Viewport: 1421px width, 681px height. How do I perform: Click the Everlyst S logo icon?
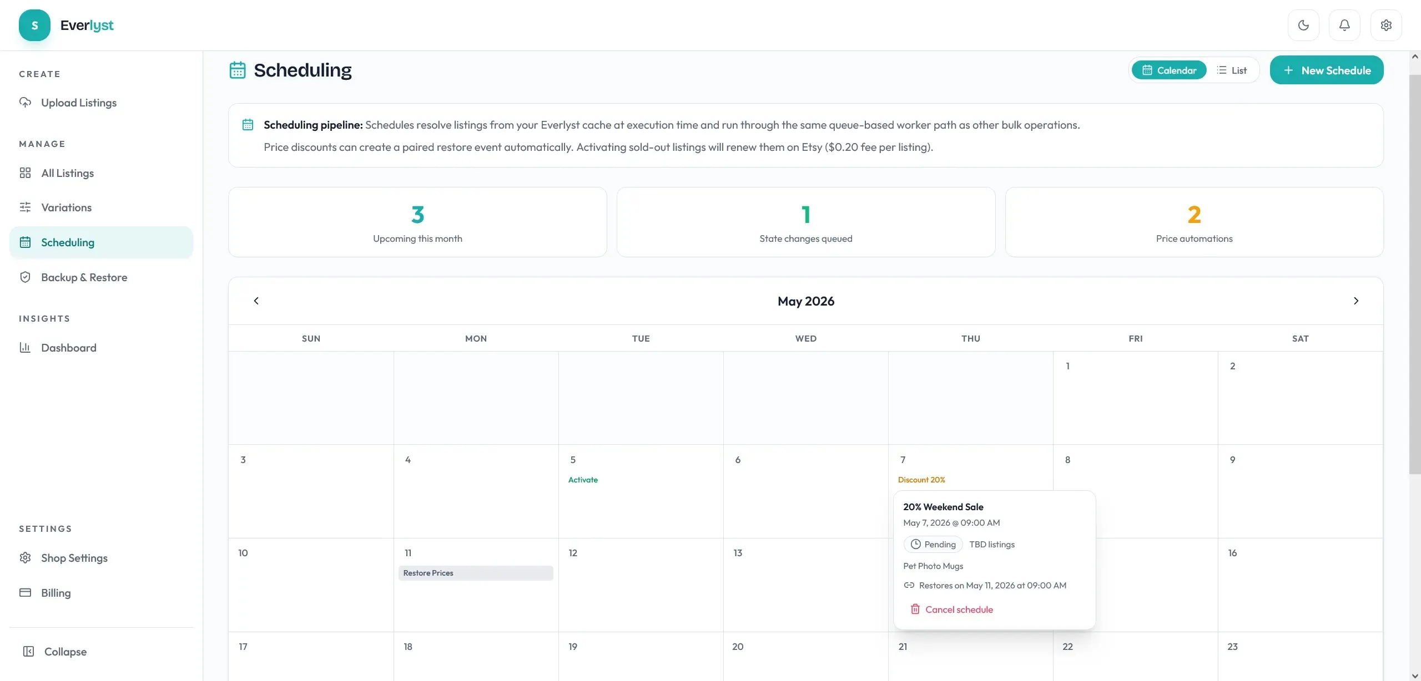[34, 25]
